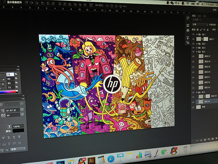Expand the 组 1 layer group
The width and height of the screenshot is (218, 164).
coord(197,34)
